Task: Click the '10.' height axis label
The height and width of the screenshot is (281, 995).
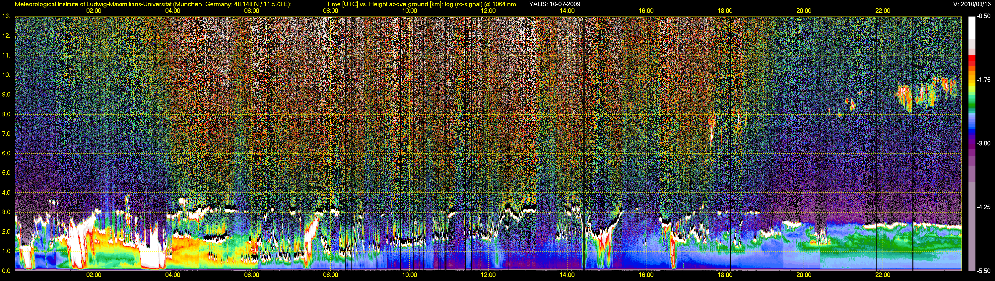Action: point(6,75)
